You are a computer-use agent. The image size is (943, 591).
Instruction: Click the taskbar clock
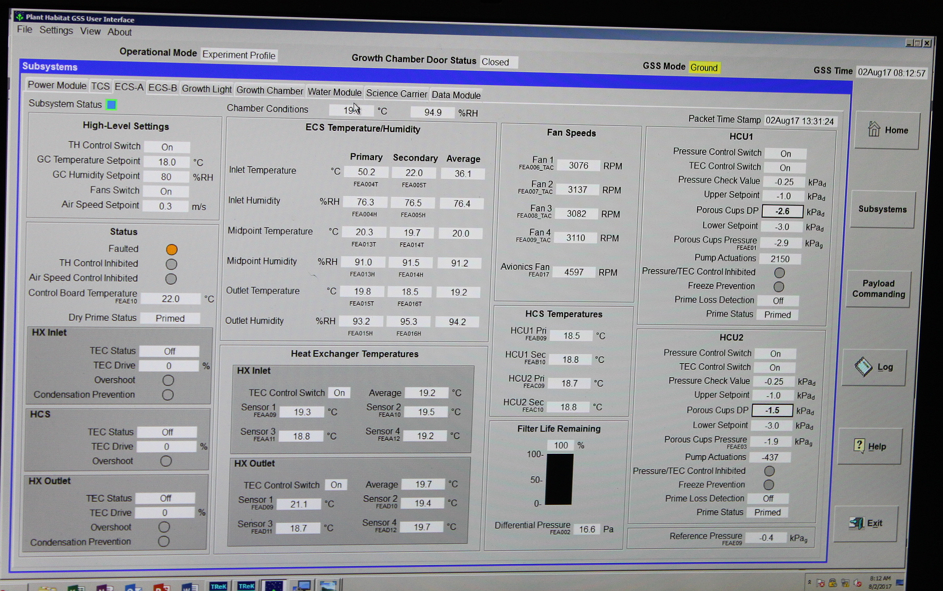880,582
